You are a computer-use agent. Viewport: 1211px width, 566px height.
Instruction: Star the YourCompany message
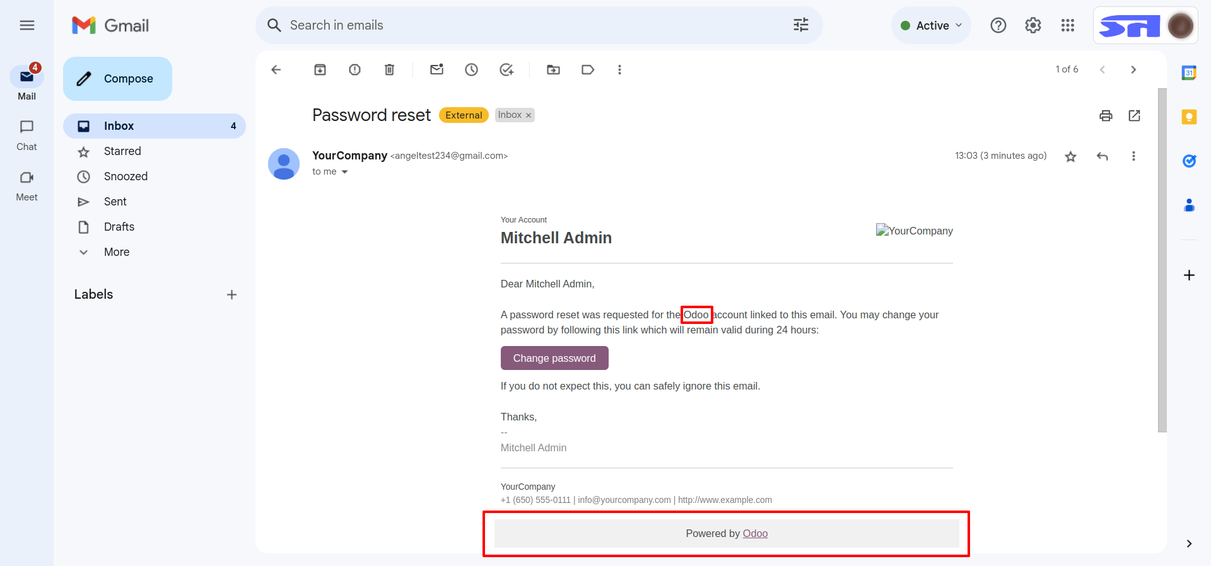[1071, 156]
